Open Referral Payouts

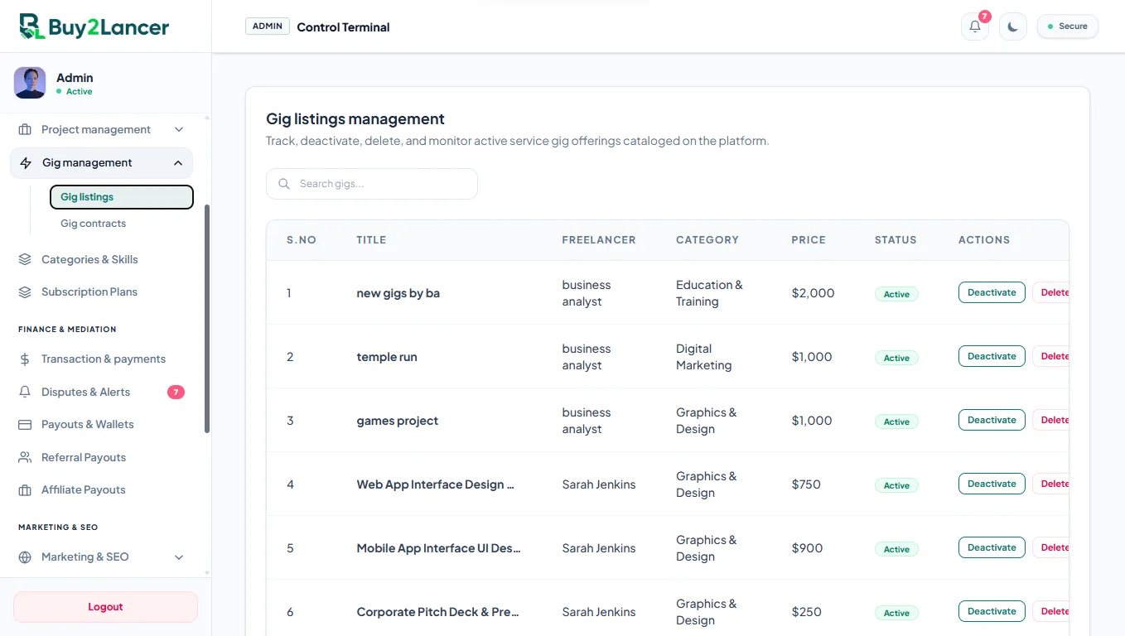101,457
